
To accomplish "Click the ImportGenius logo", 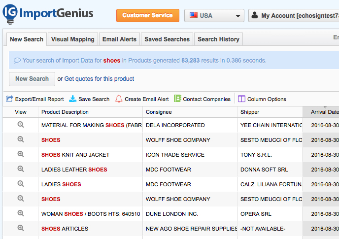I will click(48, 14).
